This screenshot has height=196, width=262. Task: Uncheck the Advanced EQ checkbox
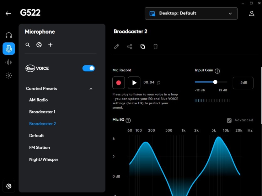click(229, 120)
